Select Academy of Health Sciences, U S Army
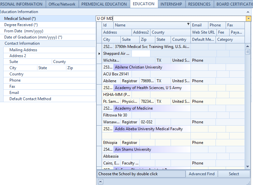253x185 pixels. (152, 88)
